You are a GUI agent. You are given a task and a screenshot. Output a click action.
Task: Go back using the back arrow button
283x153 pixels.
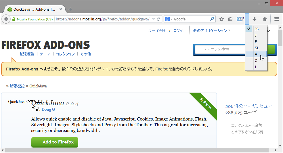tap(6, 19)
